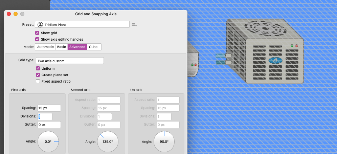Uncheck the Show grid checkbox
337x154 pixels.
click(x=37, y=33)
